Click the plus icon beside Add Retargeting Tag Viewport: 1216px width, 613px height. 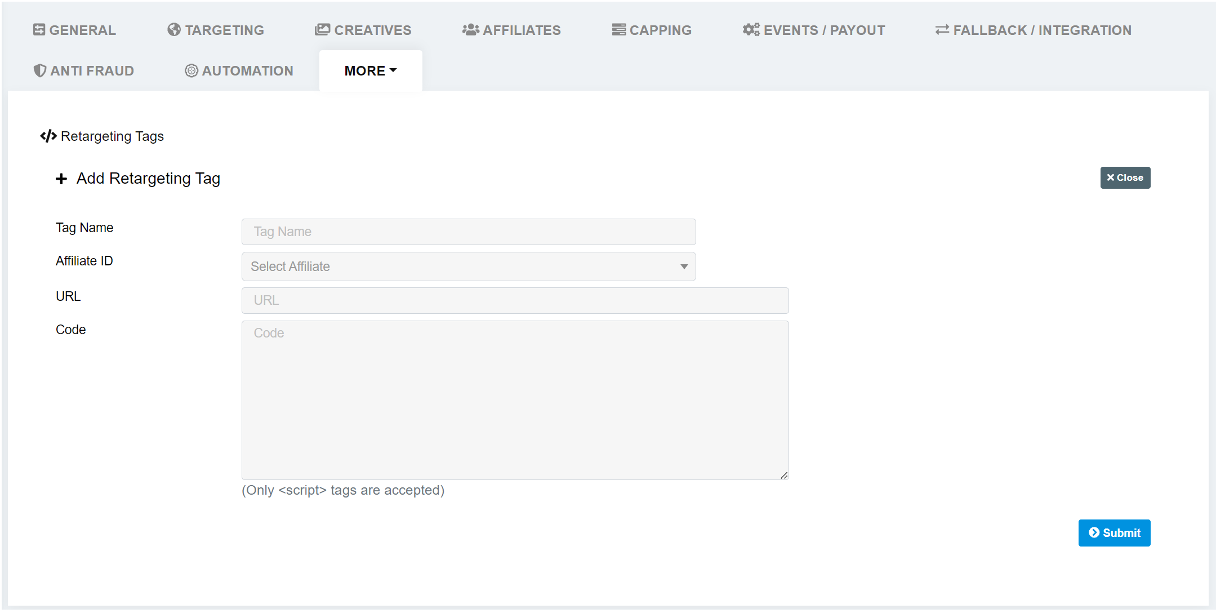click(x=61, y=179)
